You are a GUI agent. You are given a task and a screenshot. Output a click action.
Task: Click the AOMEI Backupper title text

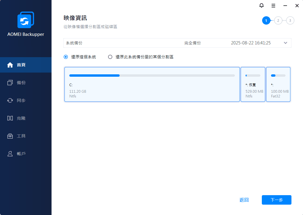click(26, 34)
